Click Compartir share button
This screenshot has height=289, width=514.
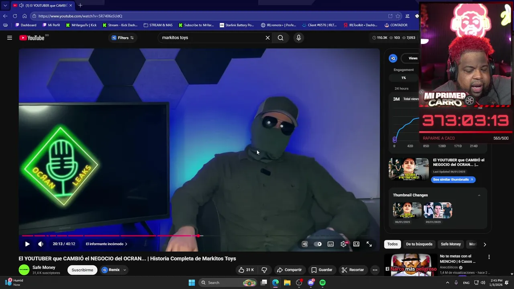click(289, 270)
